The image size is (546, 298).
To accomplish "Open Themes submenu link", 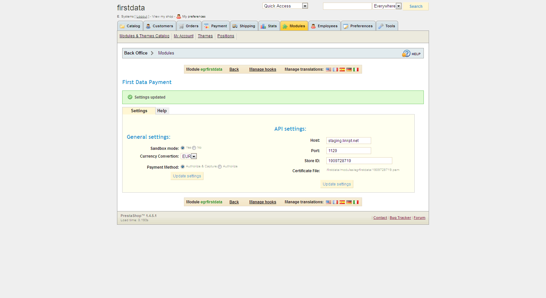I will coord(205,36).
